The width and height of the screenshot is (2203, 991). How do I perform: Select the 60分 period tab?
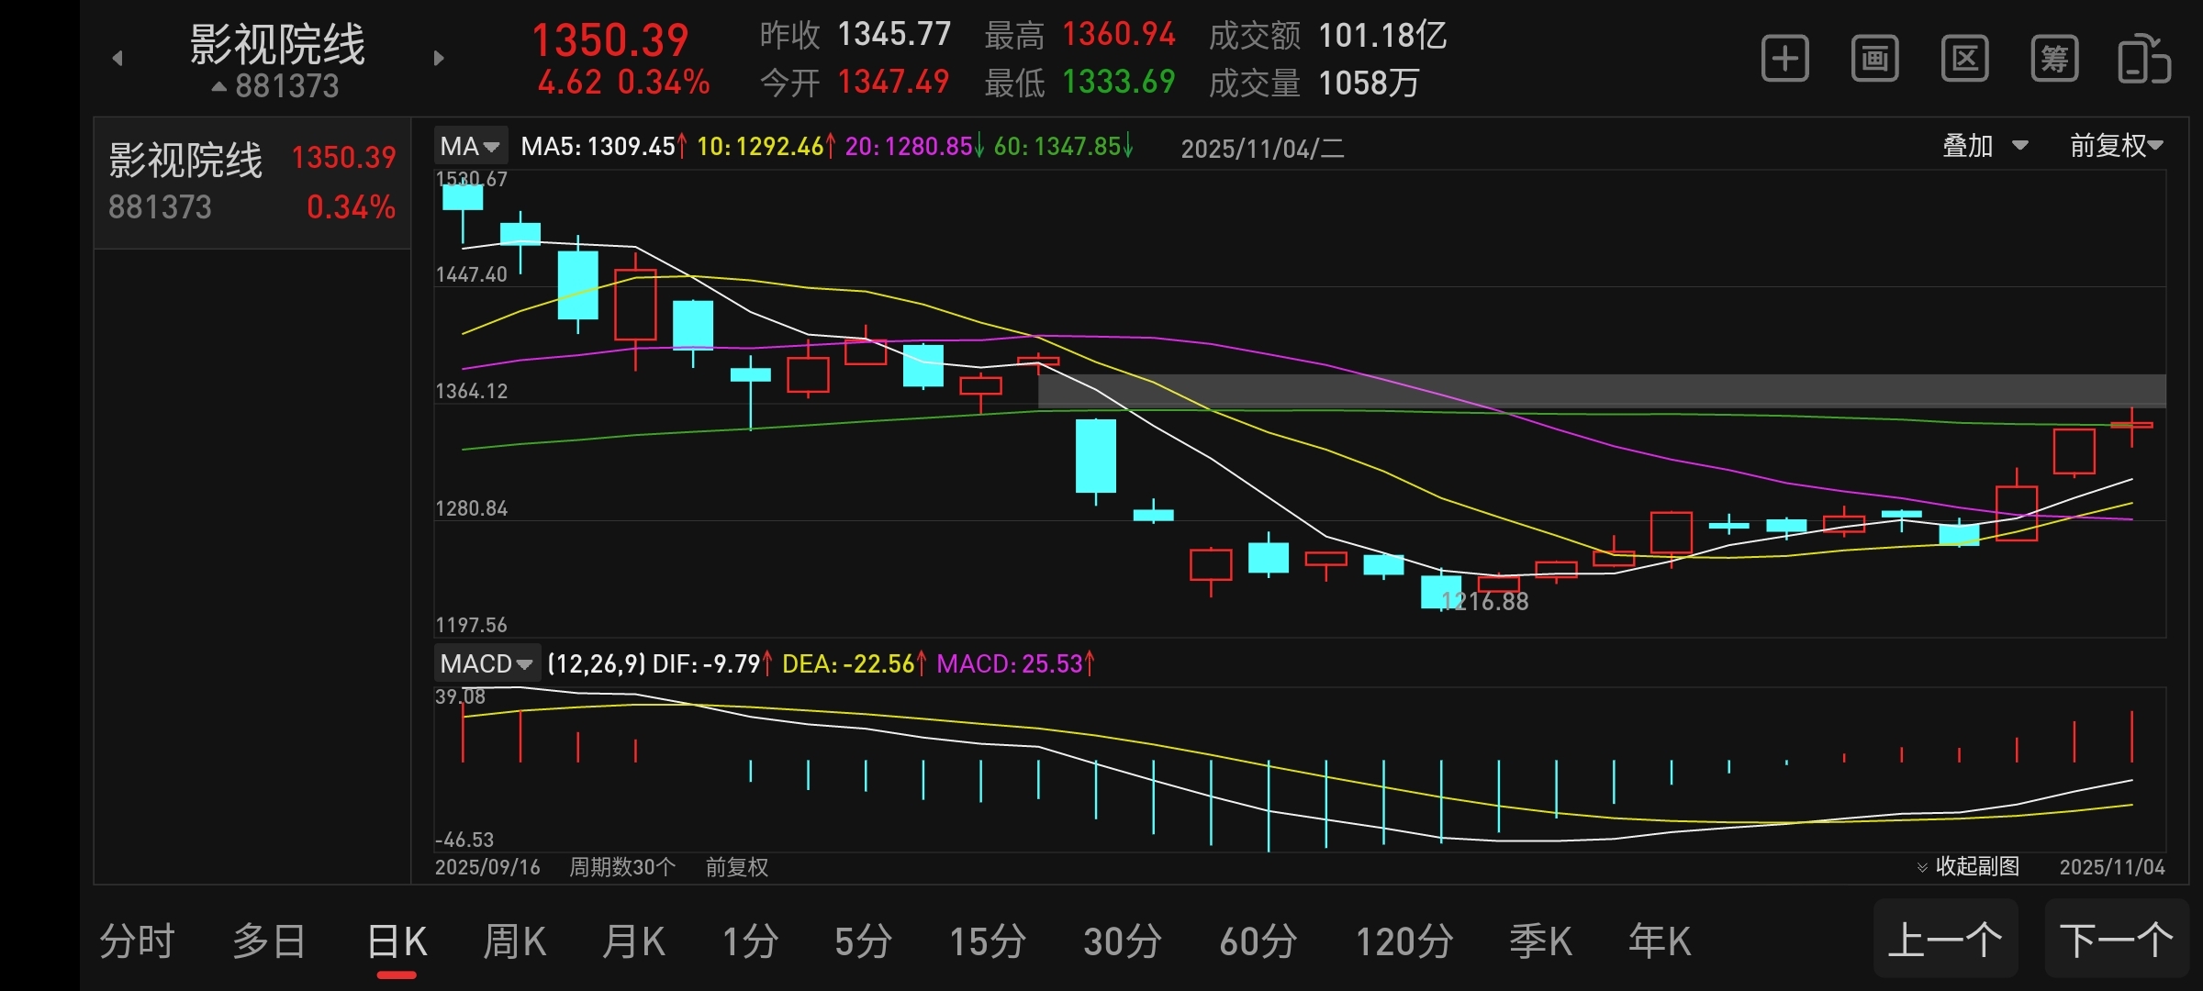point(1258,941)
